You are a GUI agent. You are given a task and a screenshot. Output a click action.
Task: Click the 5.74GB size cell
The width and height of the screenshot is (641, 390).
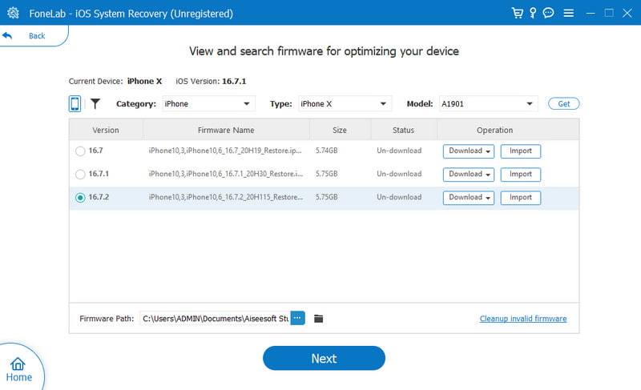pyautogui.click(x=327, y=151)
